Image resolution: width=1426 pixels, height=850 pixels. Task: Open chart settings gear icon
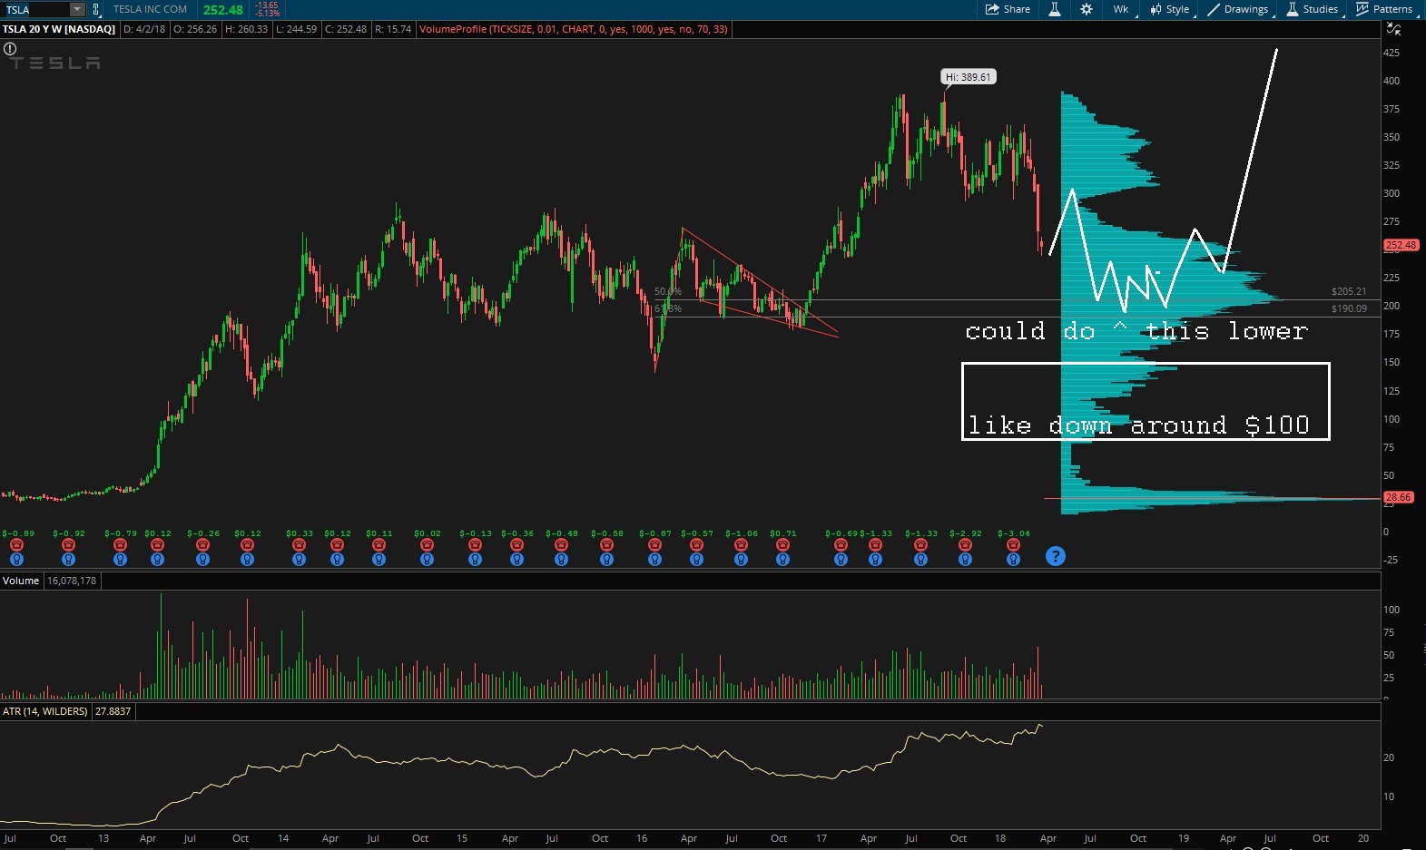pyautogui.click(x=1087, y=9)
